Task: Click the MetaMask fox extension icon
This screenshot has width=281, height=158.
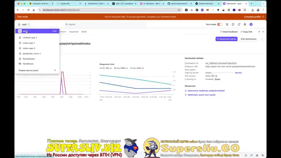Action: click(x=208, y=10)
